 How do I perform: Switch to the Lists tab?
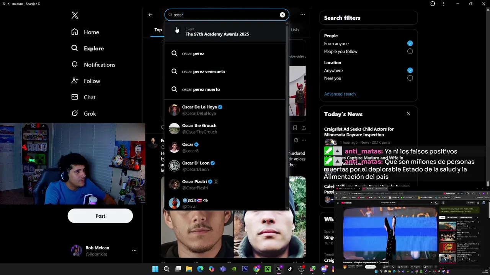click(x=295, y=30)
